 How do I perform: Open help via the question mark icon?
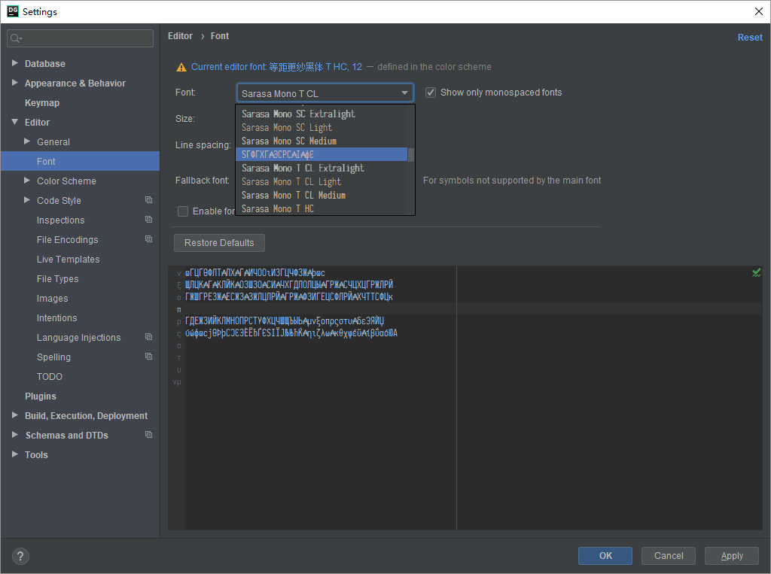tap(20, 556)
